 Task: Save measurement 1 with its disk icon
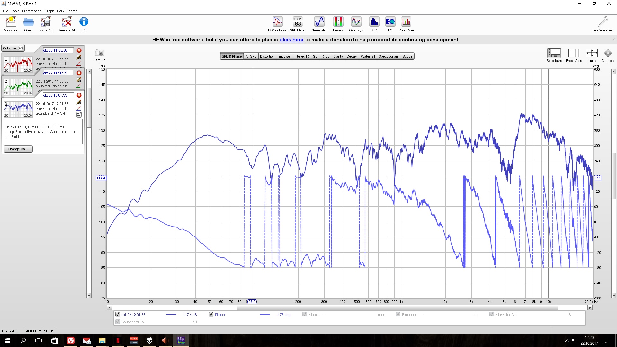coord(79,57)
